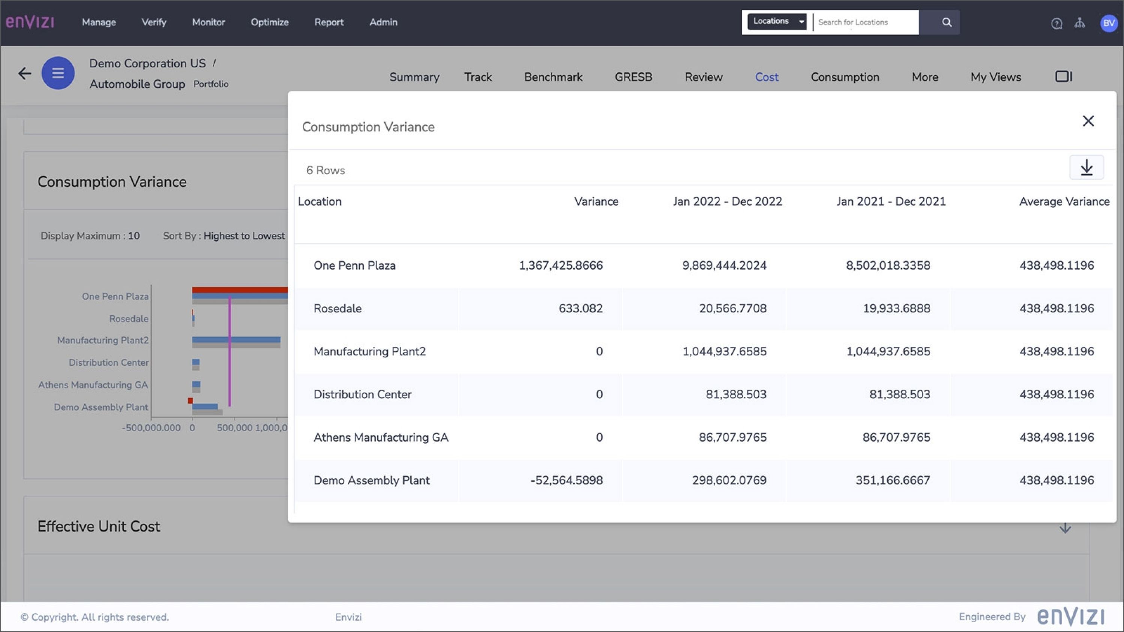Select the Demo Assembly Plant table row
Viewport: 1124px width, 632px height.
pos(703,480)
